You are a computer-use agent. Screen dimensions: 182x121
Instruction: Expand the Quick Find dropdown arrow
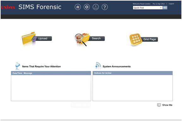pos(161,8)
